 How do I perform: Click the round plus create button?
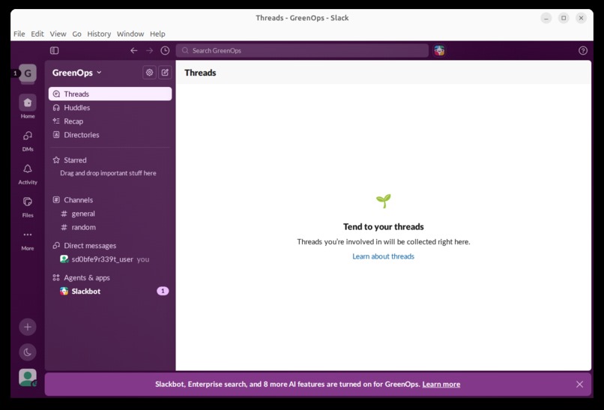click(x=28, y=327)
